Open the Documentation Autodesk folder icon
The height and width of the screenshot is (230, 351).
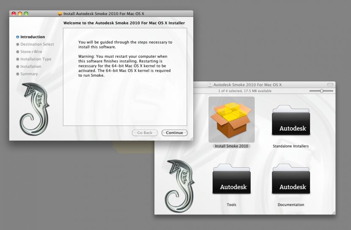click(291, 179)
